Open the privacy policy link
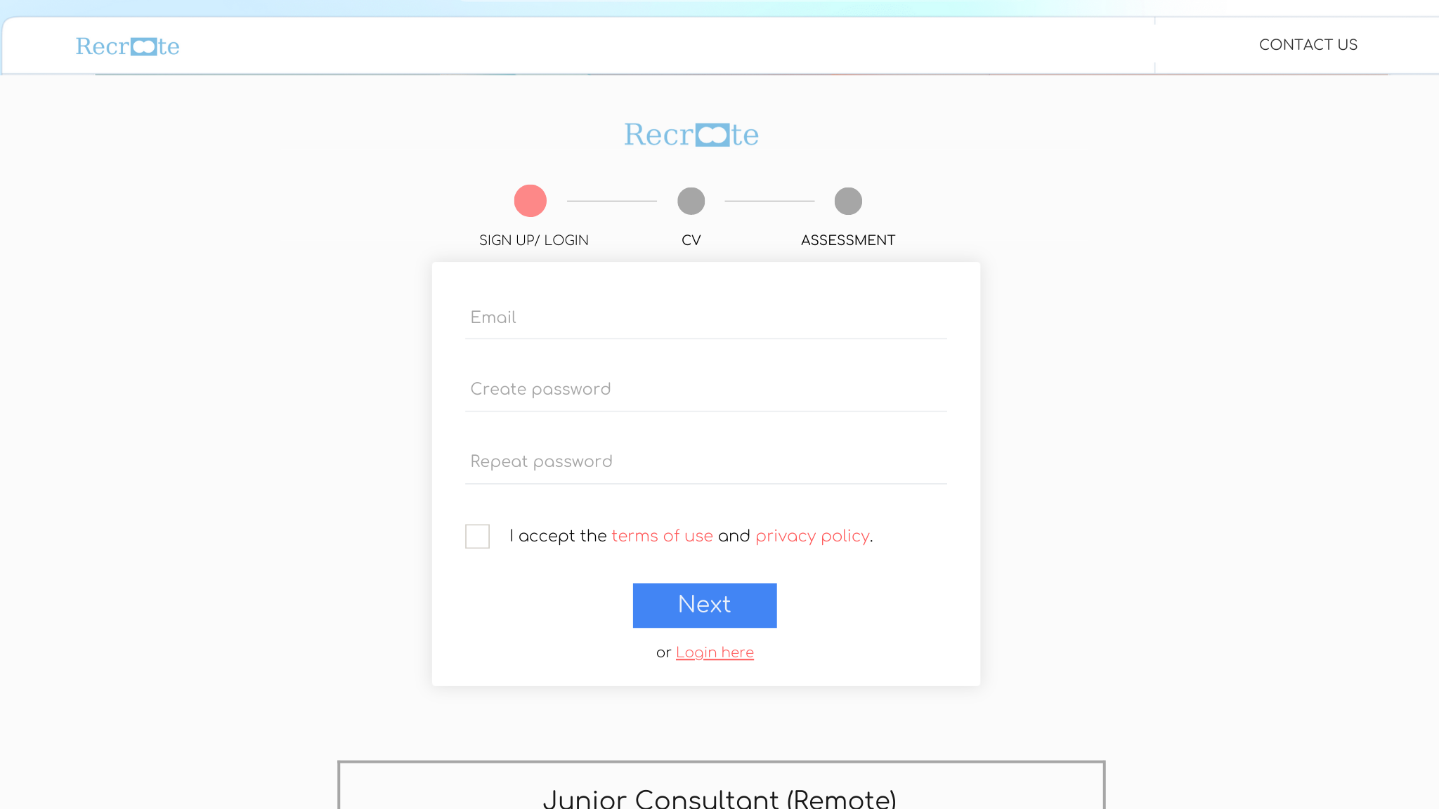This screenshot has height=809, width=1439. tap(813, 536)
